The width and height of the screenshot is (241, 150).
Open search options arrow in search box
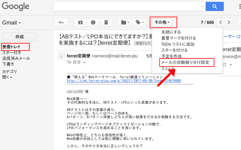tap(203, 6)
